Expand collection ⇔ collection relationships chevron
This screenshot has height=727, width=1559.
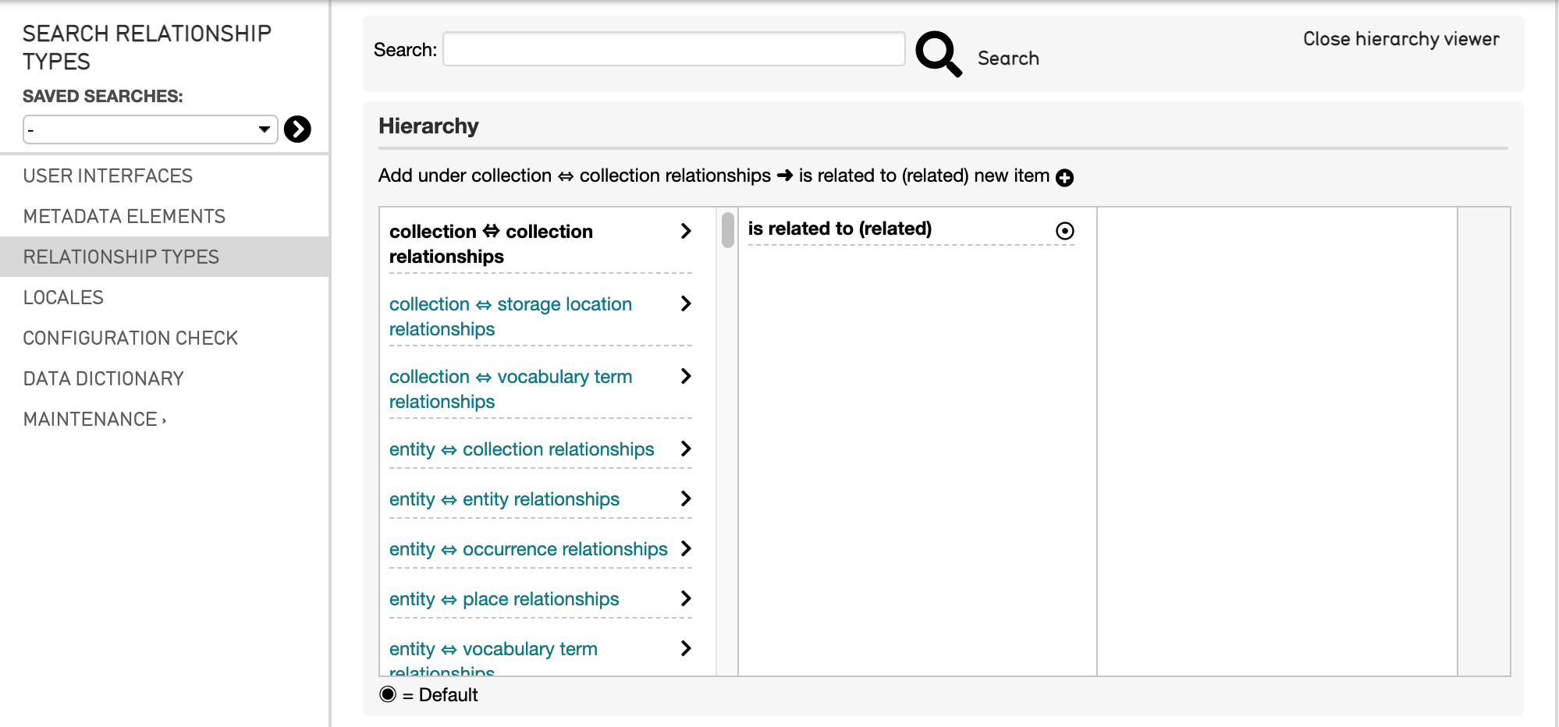pos(686,231)
